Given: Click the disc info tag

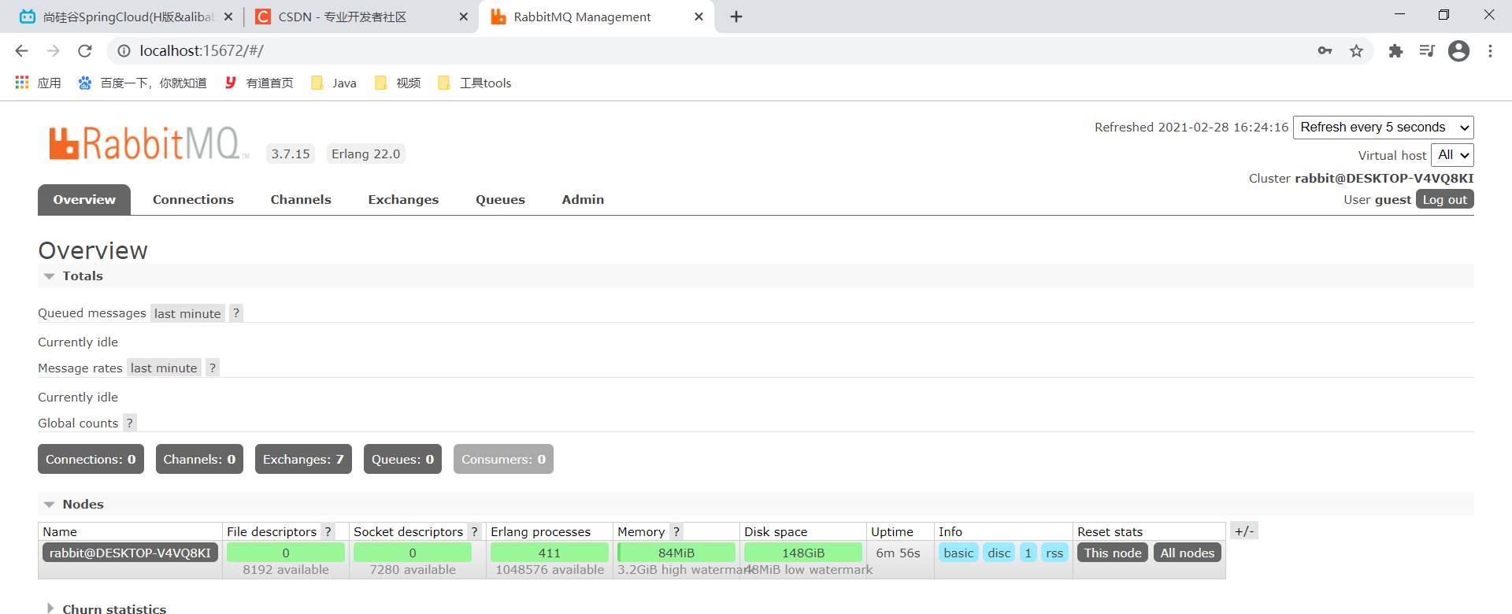Looking at the screenshot, I should pos(999,553).
